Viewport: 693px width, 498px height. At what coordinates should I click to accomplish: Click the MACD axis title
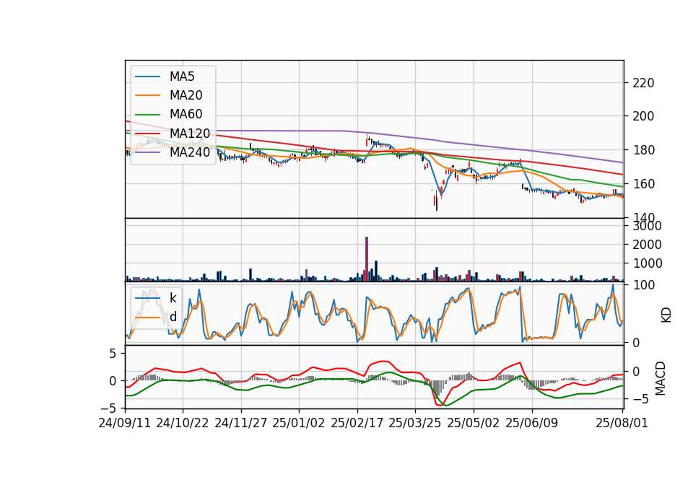click(x=661, y=378)
